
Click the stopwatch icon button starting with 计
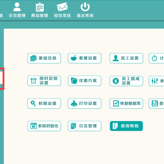point(156,58)
